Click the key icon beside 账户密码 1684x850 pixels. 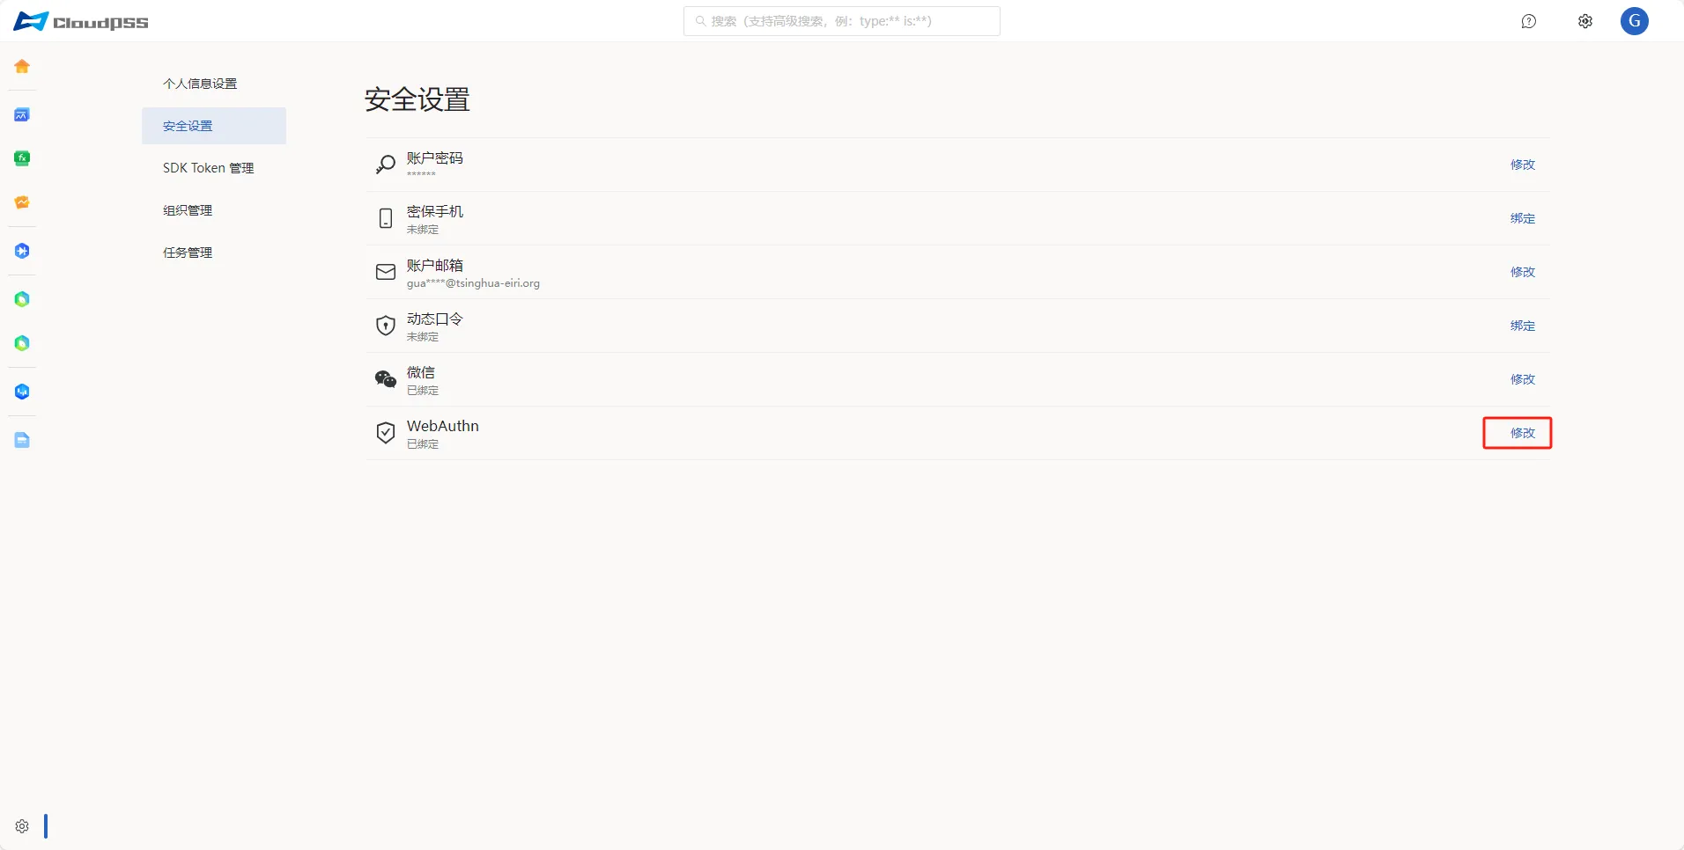click(x=386, y=165)
